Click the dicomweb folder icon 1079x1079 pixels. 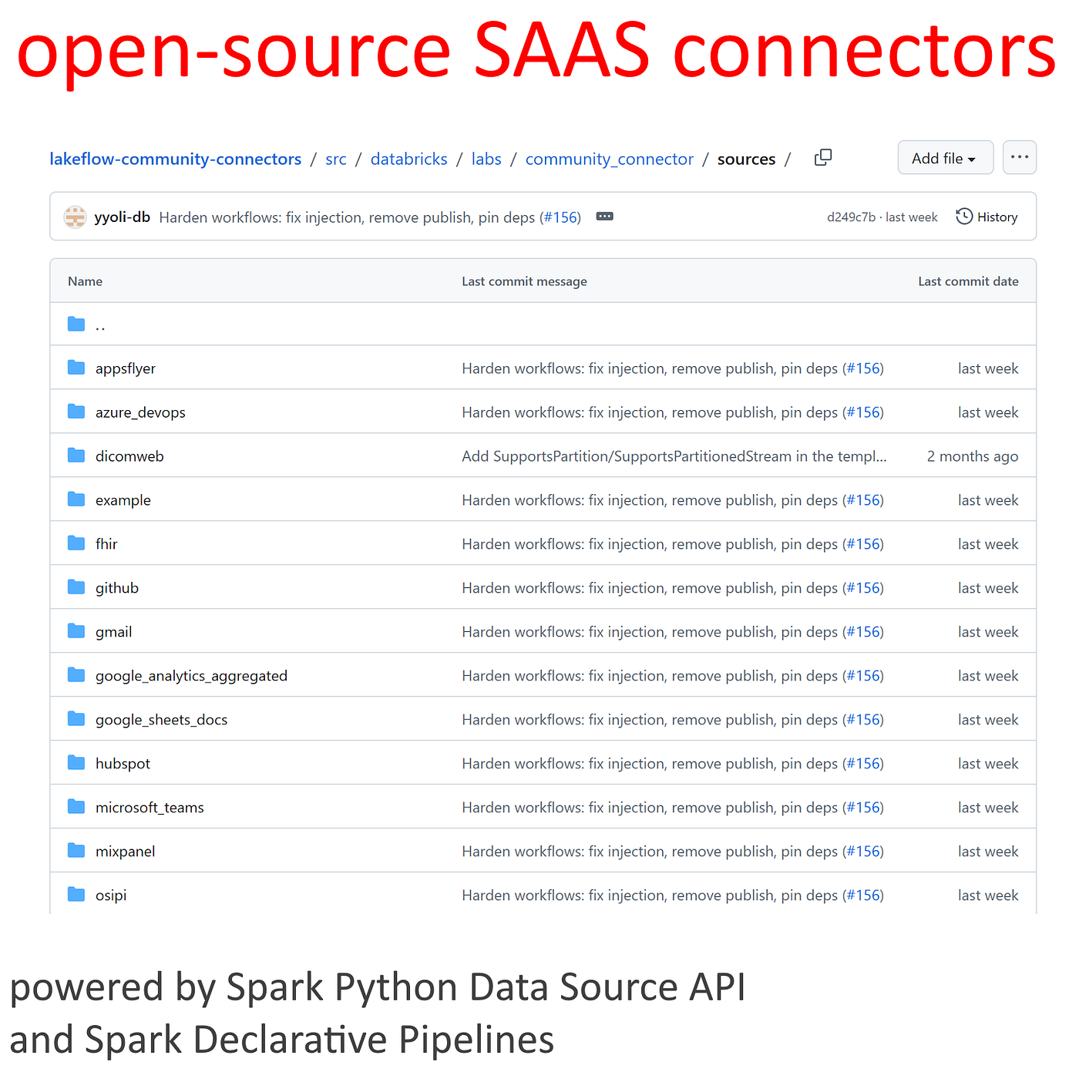coord(76,455)
